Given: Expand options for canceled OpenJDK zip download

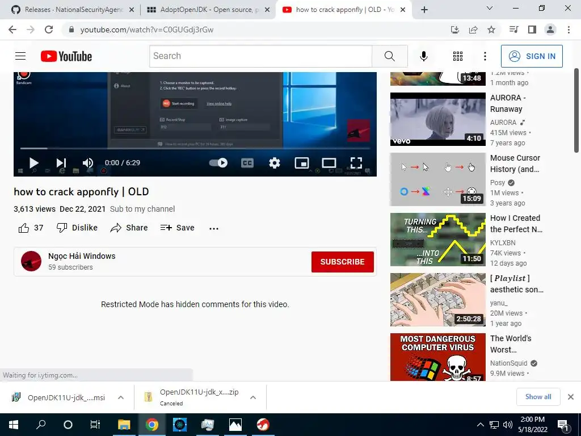Looking at the screenshot, I should tap(253, 397).
